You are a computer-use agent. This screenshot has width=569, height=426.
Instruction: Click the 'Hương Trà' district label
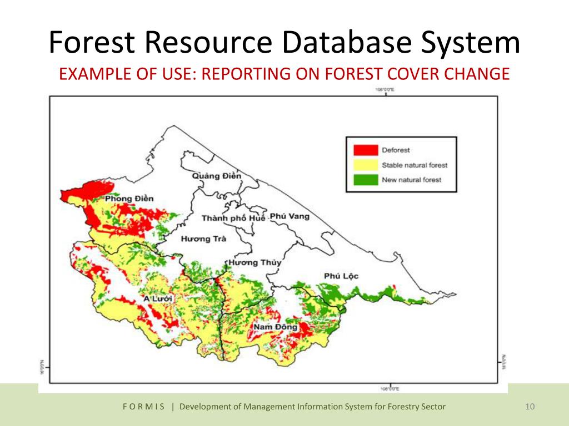point(203,239)
